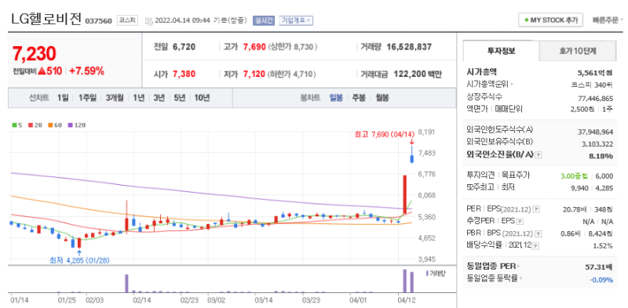The height and width of the screenshot is (308, 628).
Task: Click the change rate +7.59%
Action: tap(87, 71)
